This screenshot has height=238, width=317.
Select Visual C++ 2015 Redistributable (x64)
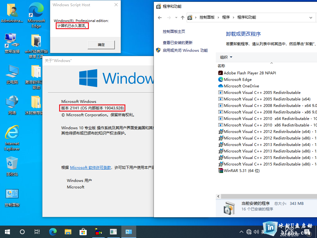click(267, 157)
